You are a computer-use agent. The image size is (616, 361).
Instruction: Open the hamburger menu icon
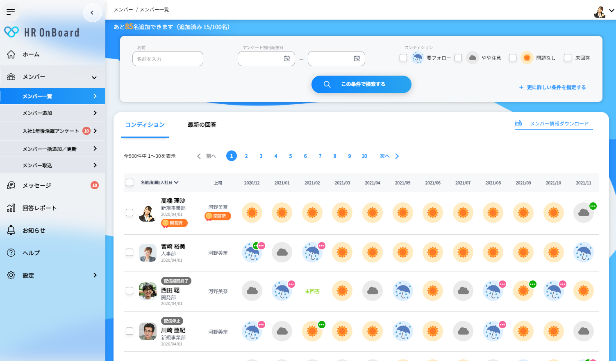click(x=11, y=12)
